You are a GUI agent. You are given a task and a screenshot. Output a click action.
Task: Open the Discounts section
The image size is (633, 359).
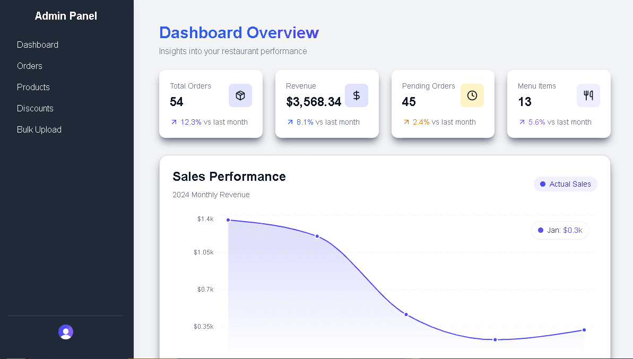35,108
